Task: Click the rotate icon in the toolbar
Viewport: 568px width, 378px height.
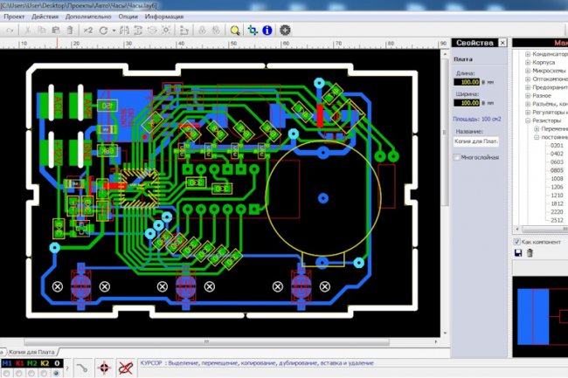Action: 103,30
